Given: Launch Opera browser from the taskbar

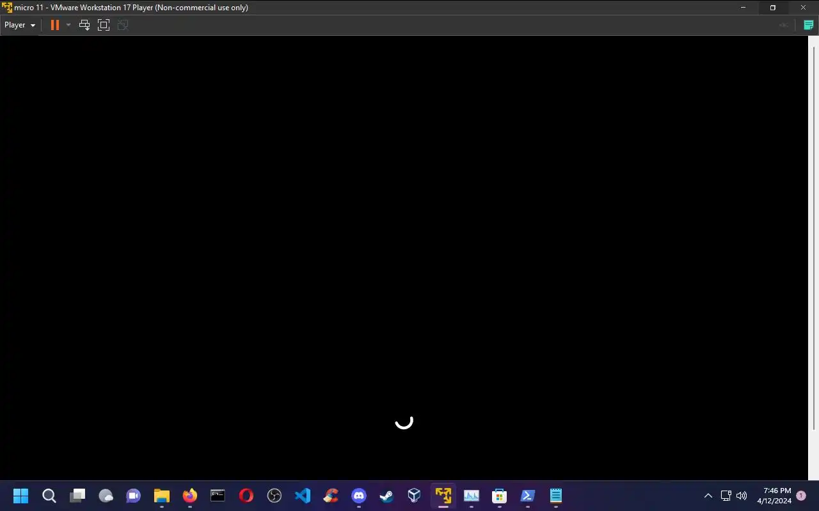Looking at the screenshot, I should pyautogui.click(x=246, y=496).
